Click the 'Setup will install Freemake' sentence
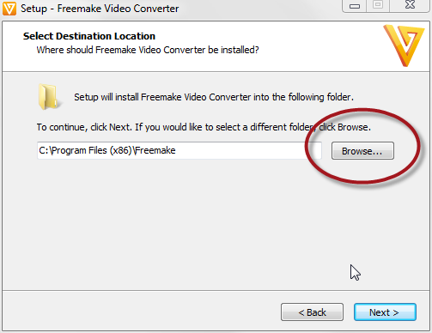 pyautogui.click(x=214, y=97)
